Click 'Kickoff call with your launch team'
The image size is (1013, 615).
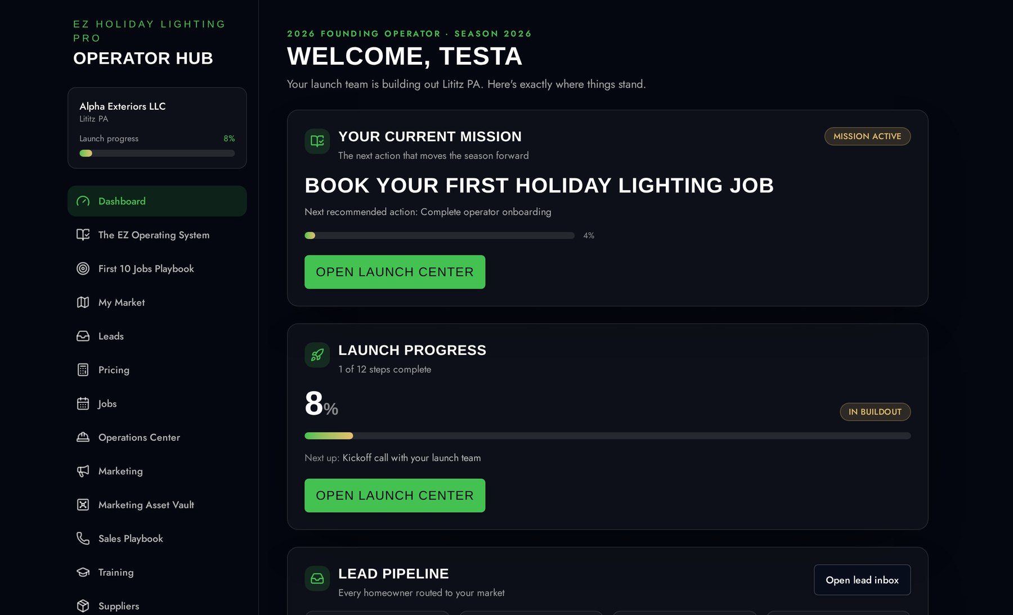pyautogui.click(x=411, y=458)
